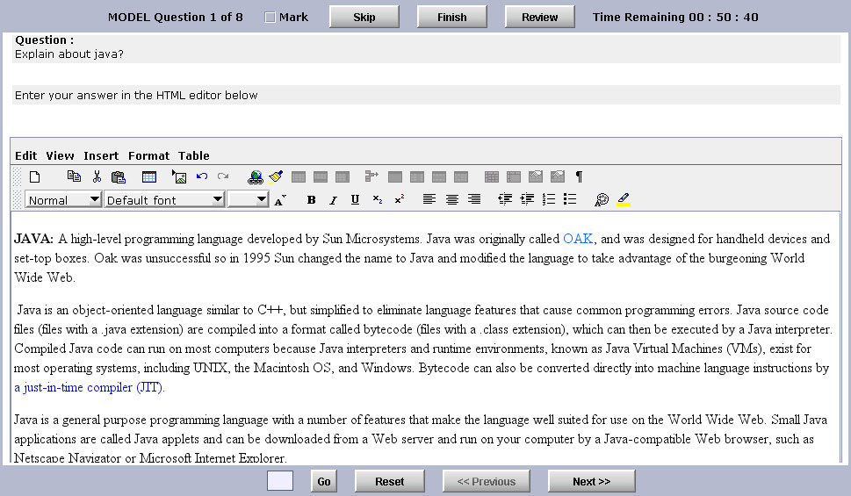The height and width of the screenshot is (496, 851).
Task: Increase indent of paragraph
Action: coord(527,199)
